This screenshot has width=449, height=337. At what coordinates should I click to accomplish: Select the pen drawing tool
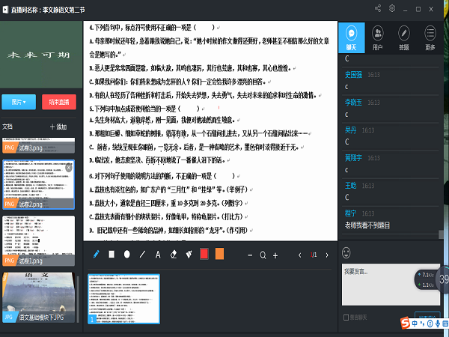(97, 255)
